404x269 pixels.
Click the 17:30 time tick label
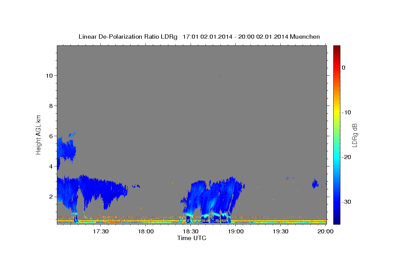101,232
